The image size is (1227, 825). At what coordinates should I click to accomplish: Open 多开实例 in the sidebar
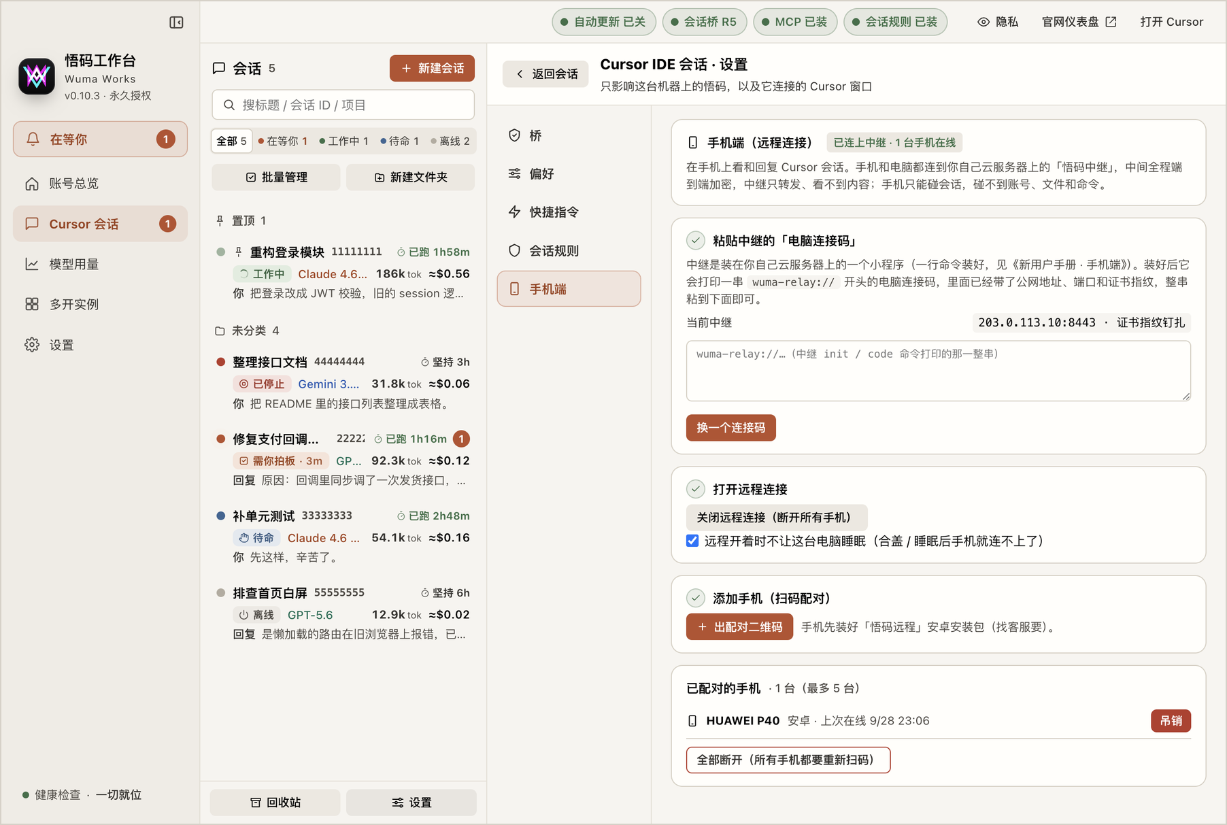[100, 304]
